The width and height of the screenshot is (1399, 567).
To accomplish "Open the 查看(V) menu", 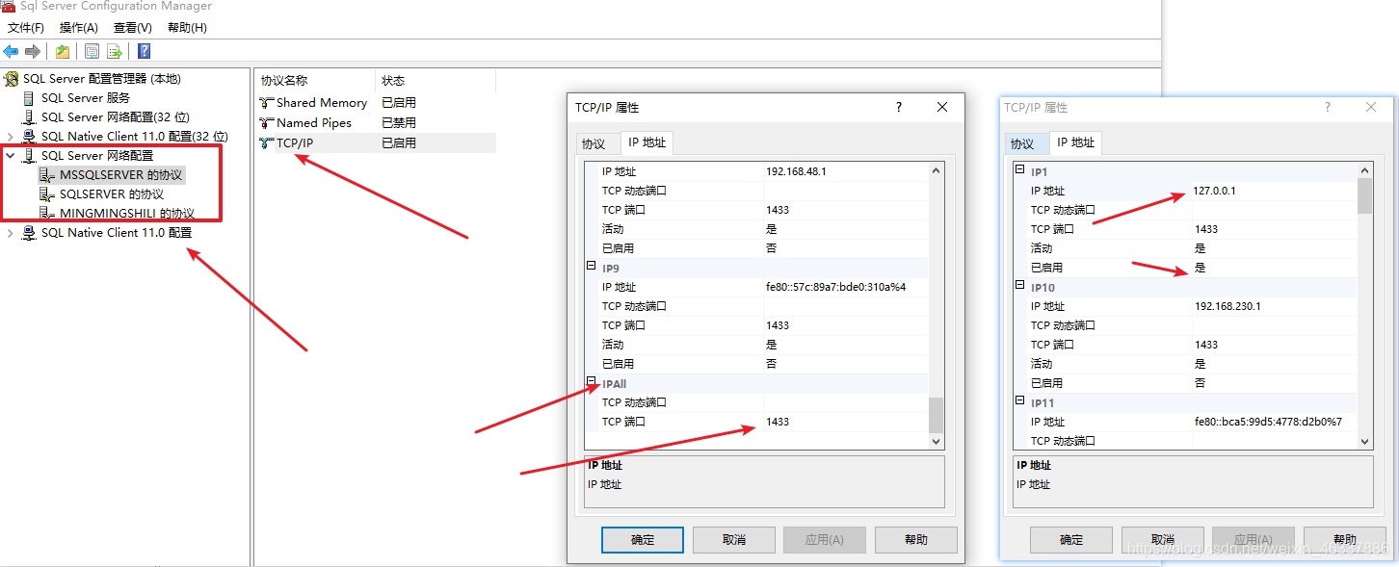I will pyautogui.click(x=133, y=28).
